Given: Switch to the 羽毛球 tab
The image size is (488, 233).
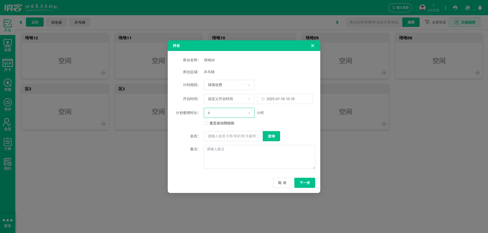Looking at the screenshot, I should tap(56, 22).
